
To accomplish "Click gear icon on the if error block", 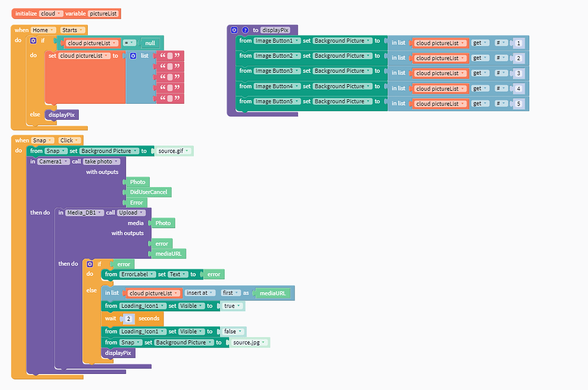I will pyautogui.click(x=90, y=264).
